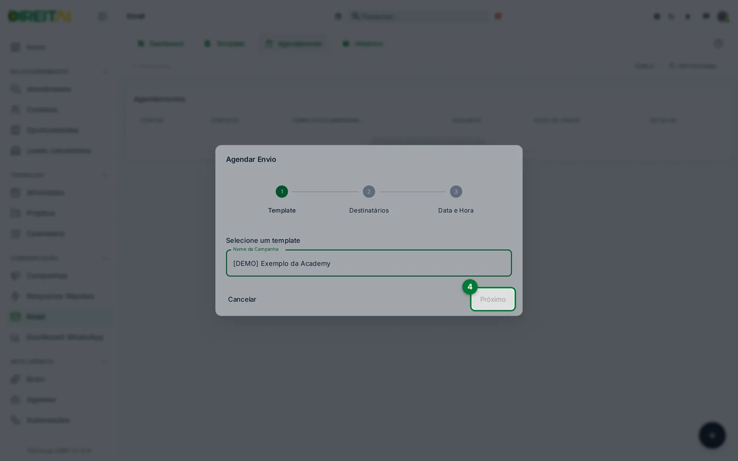Image resolution: width=738 pixels, height=461 pixels.
Task: Toggle the sidebar collapse icon near logo
Action: coord(102,16)
